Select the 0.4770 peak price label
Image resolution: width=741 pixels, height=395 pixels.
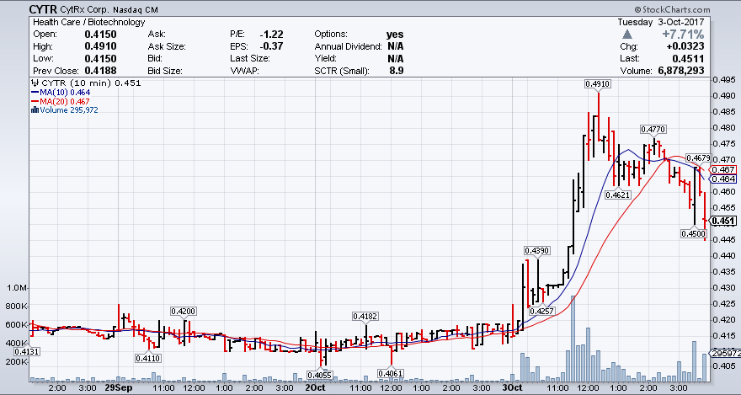tap(653, 129)
